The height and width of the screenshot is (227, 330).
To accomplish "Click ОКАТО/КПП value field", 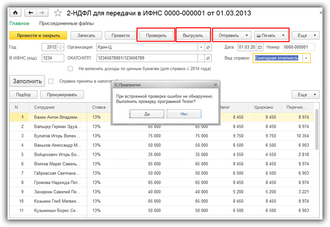I will [x=147, y=58].
